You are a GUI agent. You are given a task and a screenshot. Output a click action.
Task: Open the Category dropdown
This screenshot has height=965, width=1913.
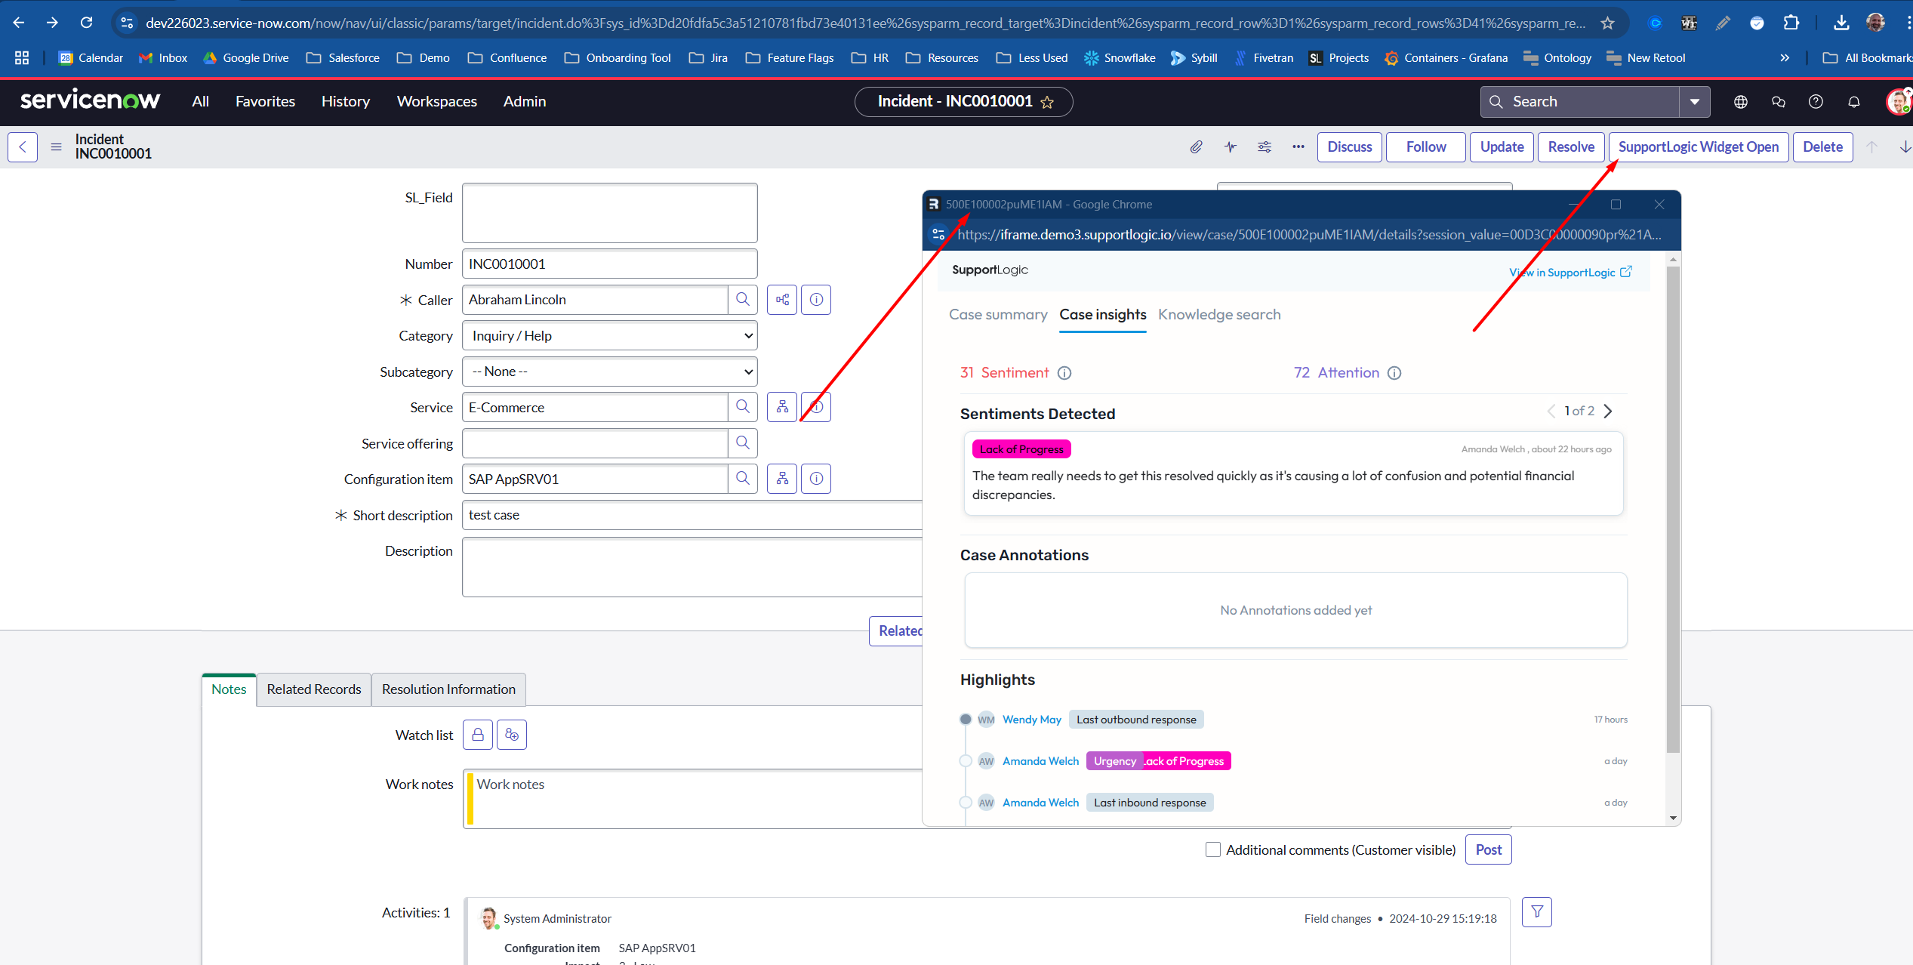point(609,336)
